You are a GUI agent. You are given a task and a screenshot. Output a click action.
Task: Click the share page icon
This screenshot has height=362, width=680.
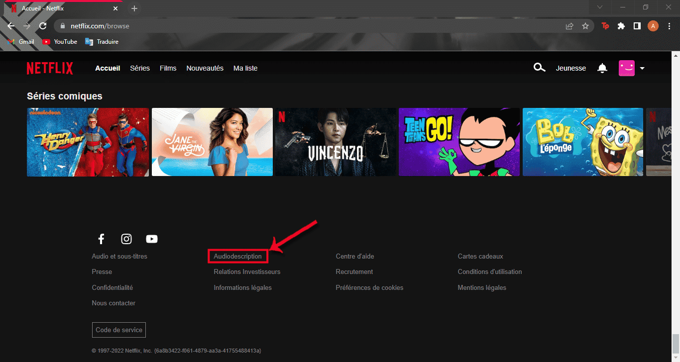click(x=569, y=26)
